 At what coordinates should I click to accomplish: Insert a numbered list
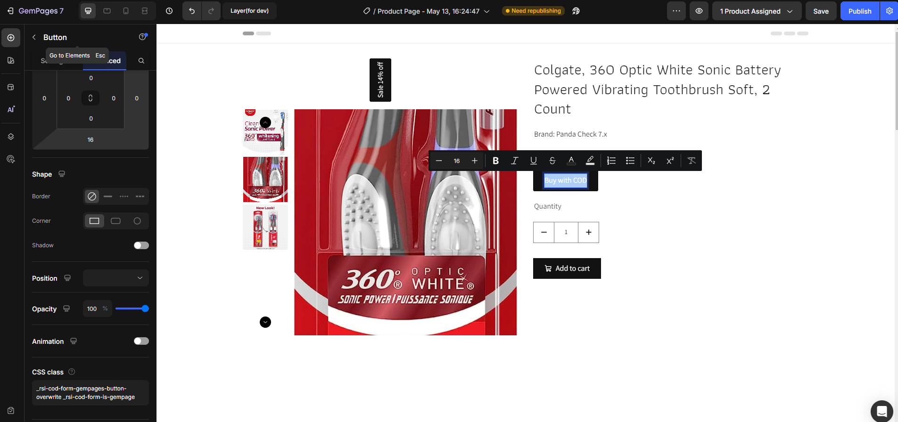(611, 161)
